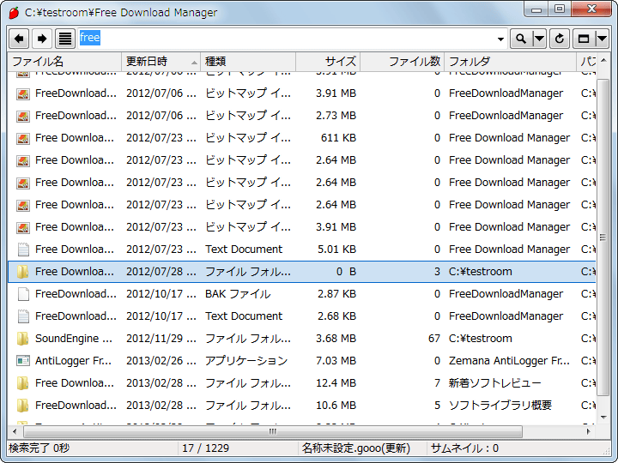Open the list view menu icon
618x463 pixels.
[65, 39]
